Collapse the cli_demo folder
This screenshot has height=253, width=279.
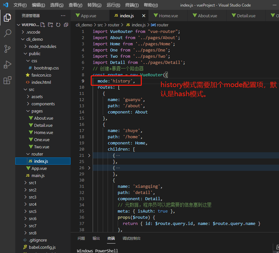tap(43, 39)
